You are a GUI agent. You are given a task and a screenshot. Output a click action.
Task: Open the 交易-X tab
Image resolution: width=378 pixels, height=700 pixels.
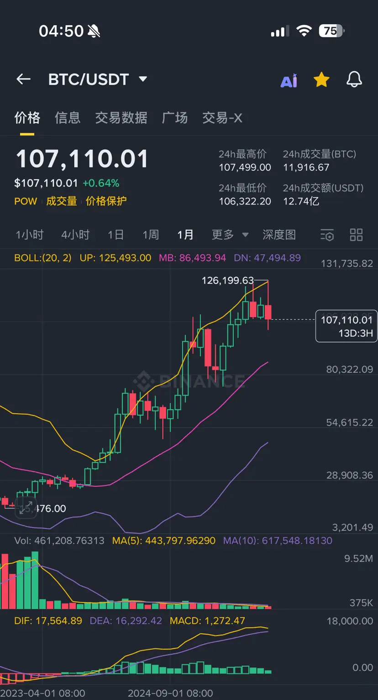tap(222, 118)
